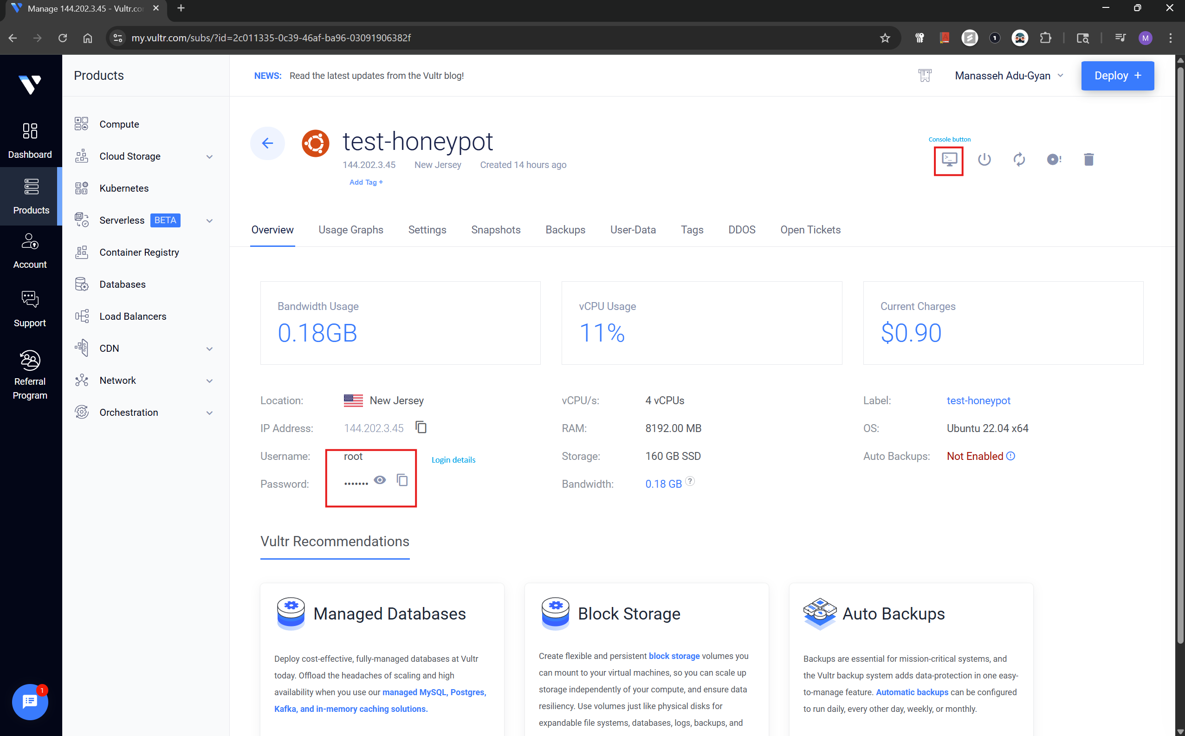Select the Overview tab

click(x=272, y=230)
